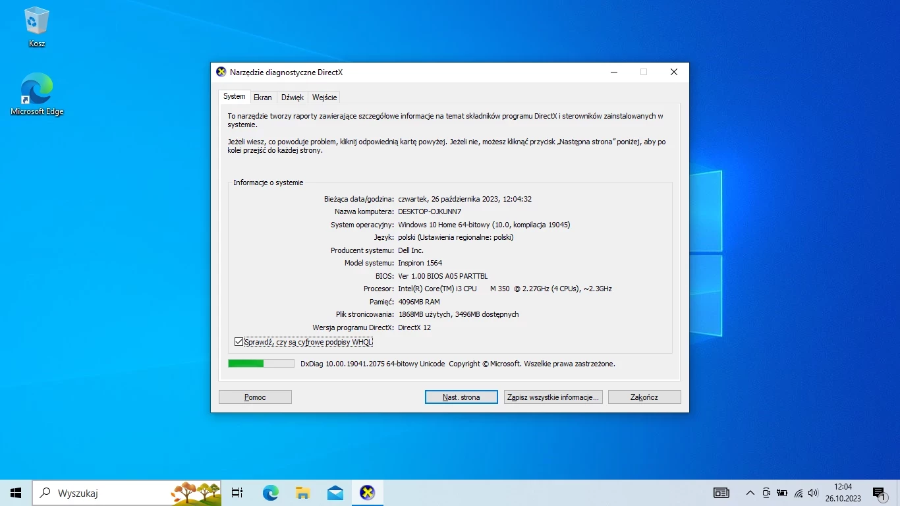Screen dimensions: 900x506
Task: Click the Dell Inc. manufacturer value
Action: pos(410,250)
